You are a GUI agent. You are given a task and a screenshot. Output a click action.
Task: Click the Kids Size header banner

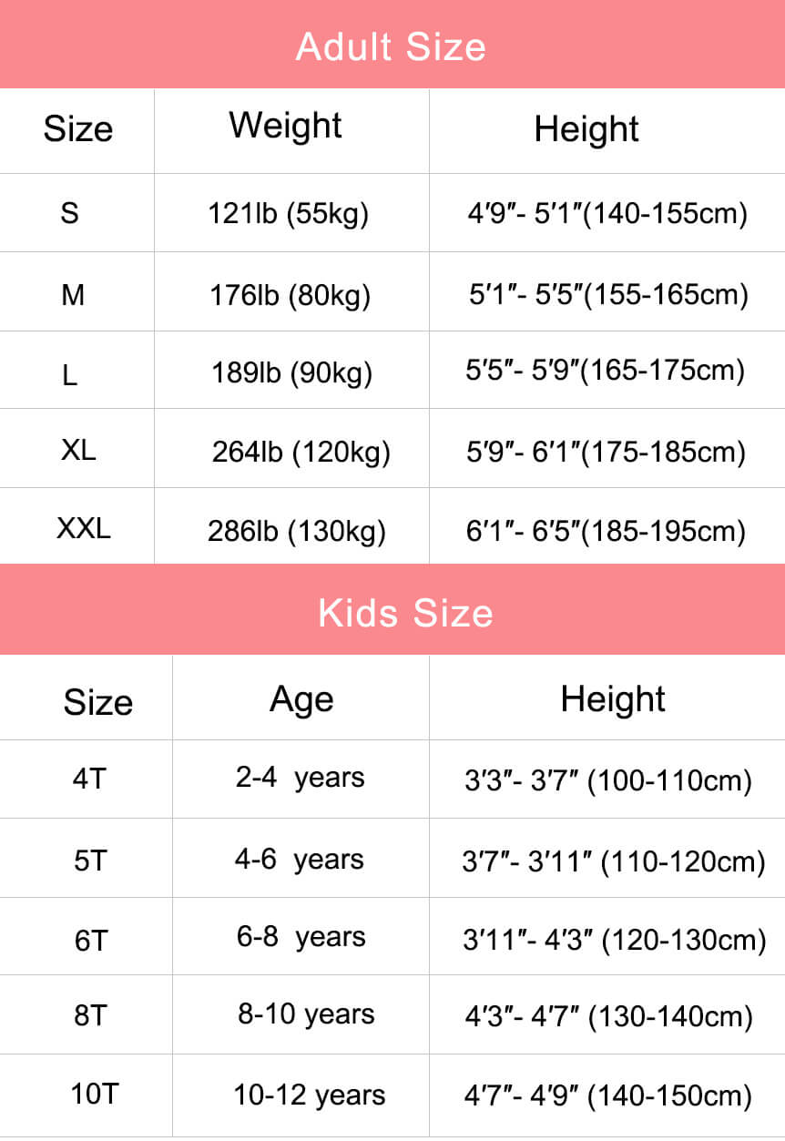(404, 612)
